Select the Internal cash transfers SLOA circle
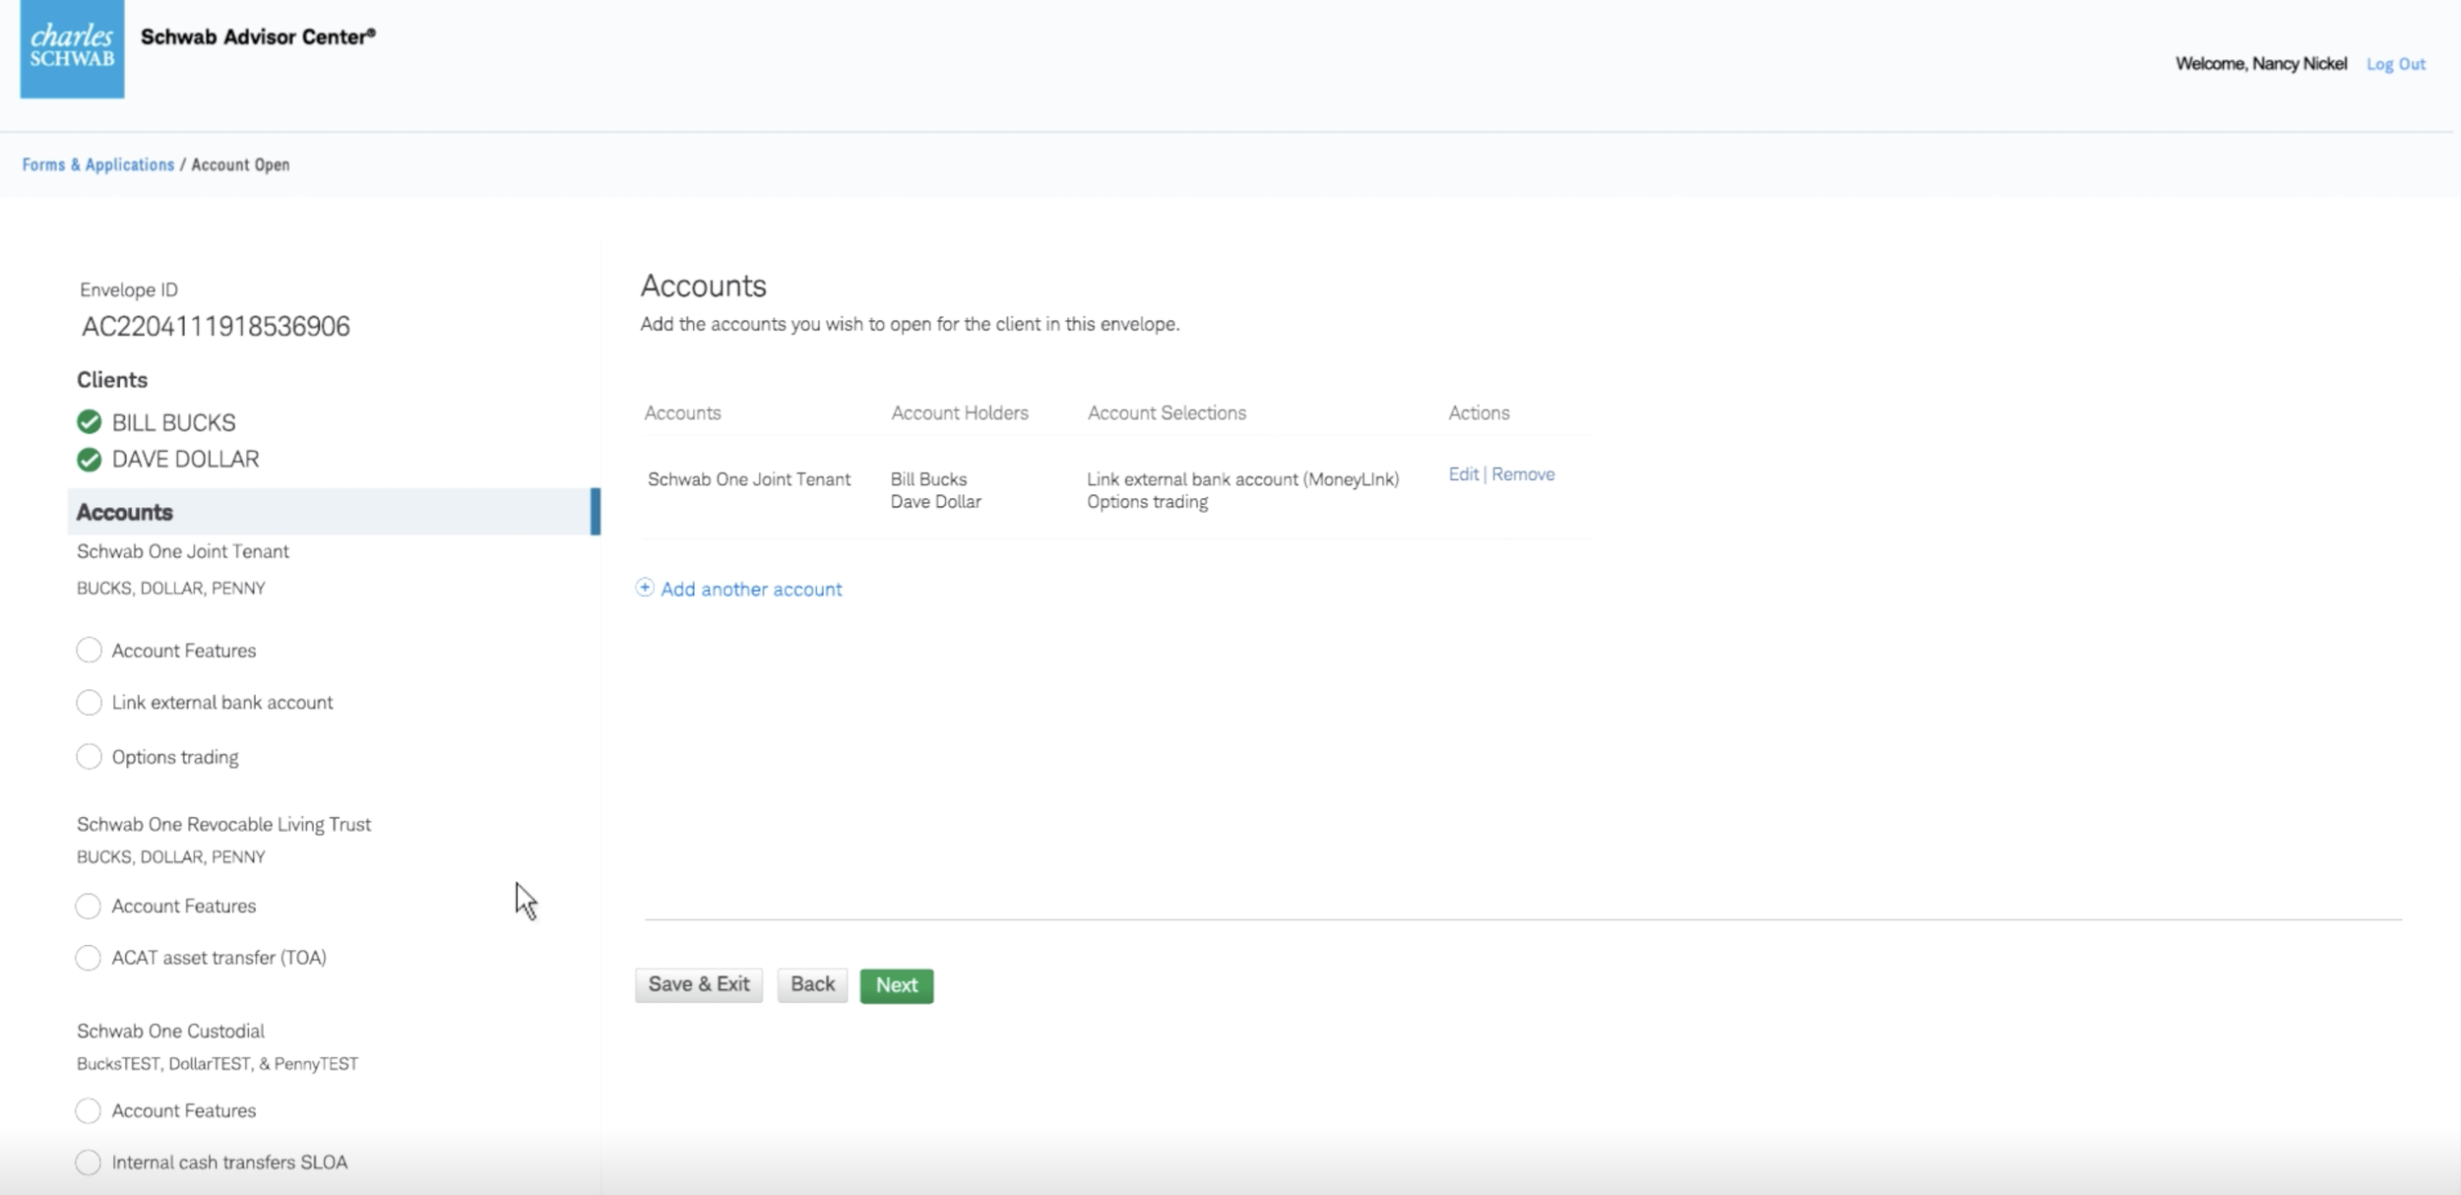This screenshot has height=1195, width=2461. click(88, 1163)
